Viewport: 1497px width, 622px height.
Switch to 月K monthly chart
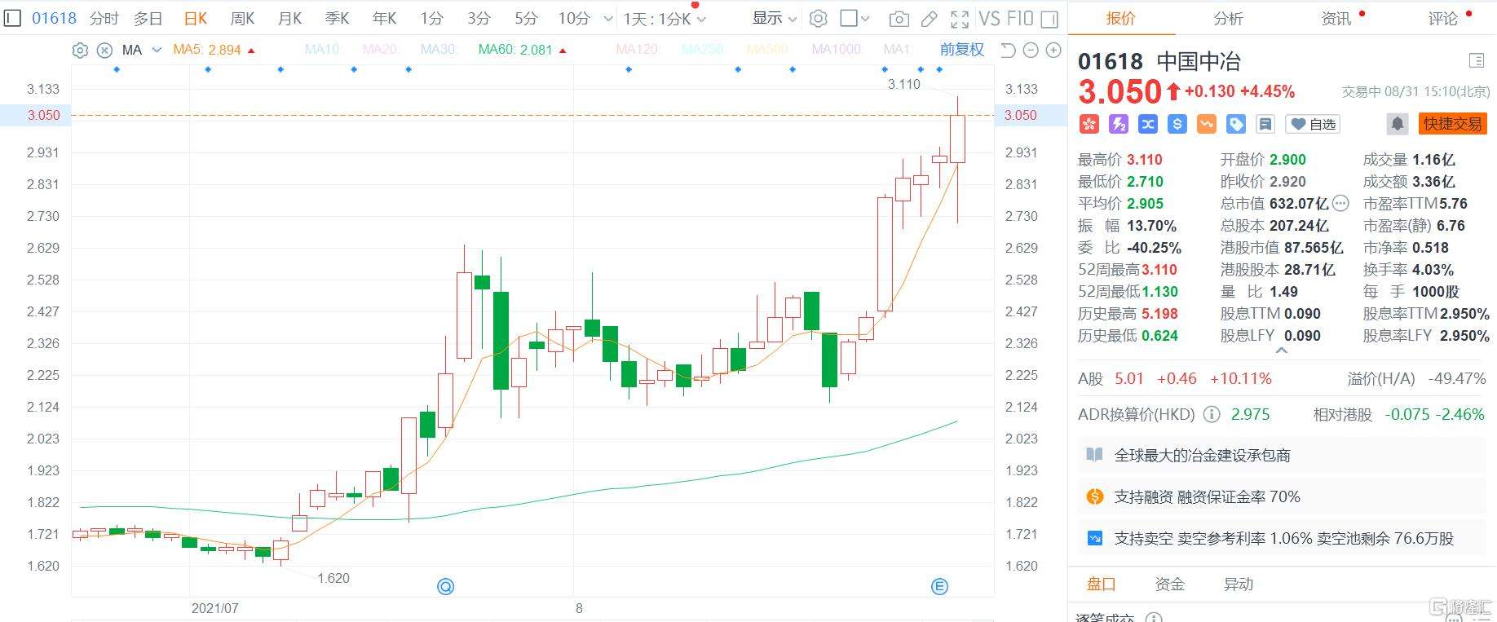pyautogui.click(x=289, y=18)
